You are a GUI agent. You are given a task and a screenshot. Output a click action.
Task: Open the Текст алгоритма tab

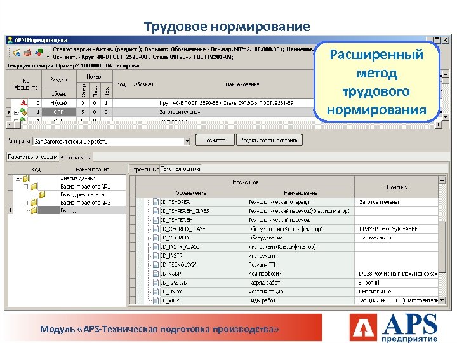click(180, 168)
